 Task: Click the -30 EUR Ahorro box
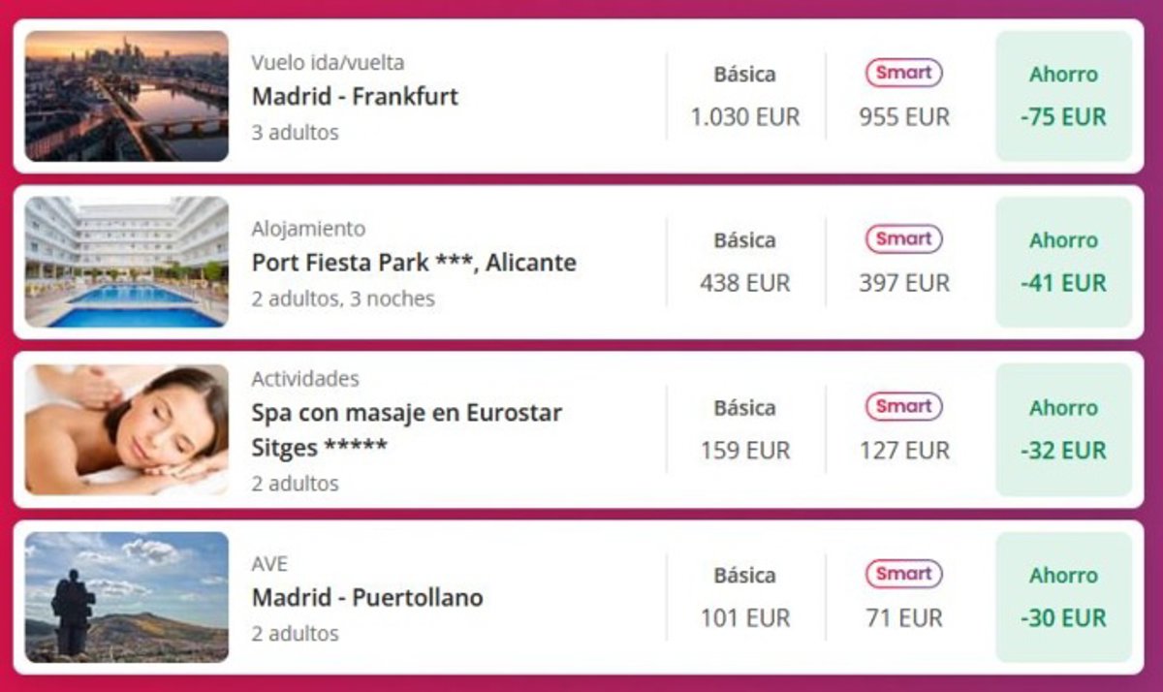point(1063,597)
